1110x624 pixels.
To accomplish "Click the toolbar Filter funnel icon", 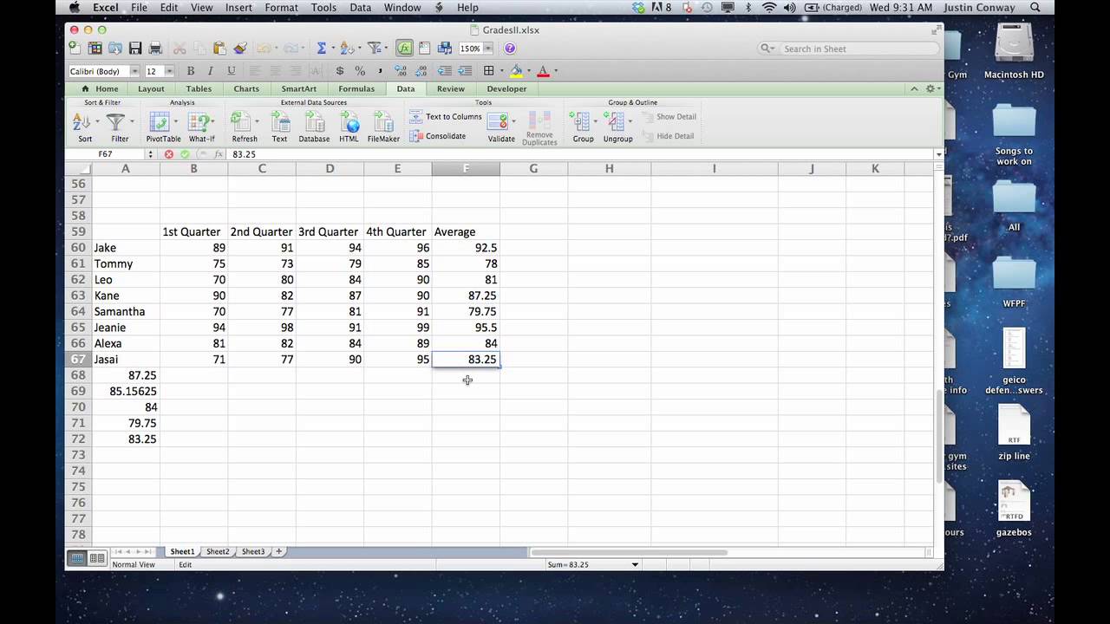I will click(374, 49).
